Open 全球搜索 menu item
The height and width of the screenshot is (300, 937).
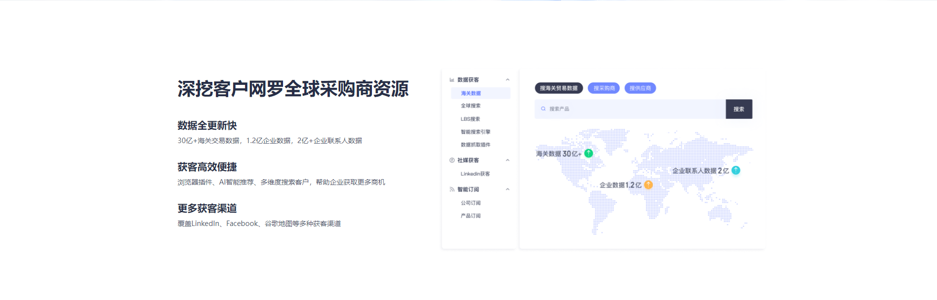pyautogui.click(x=471, y=106)
